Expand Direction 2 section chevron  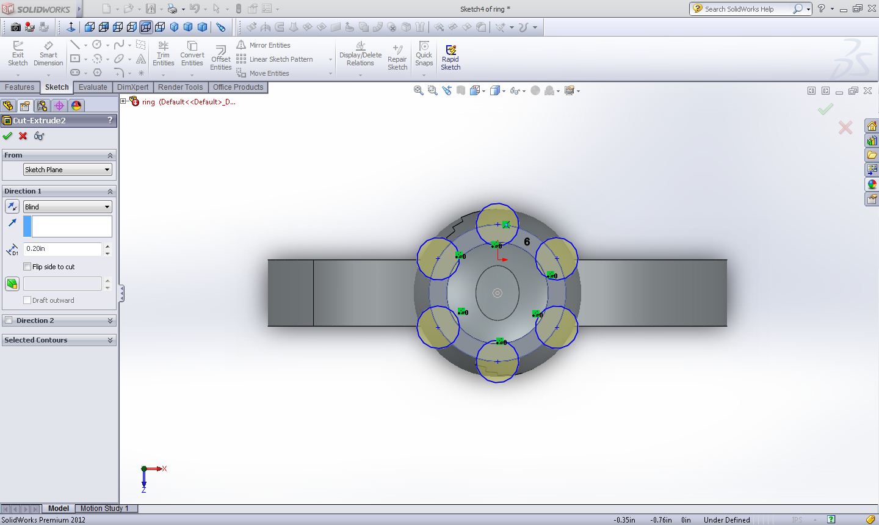point(110,320)
